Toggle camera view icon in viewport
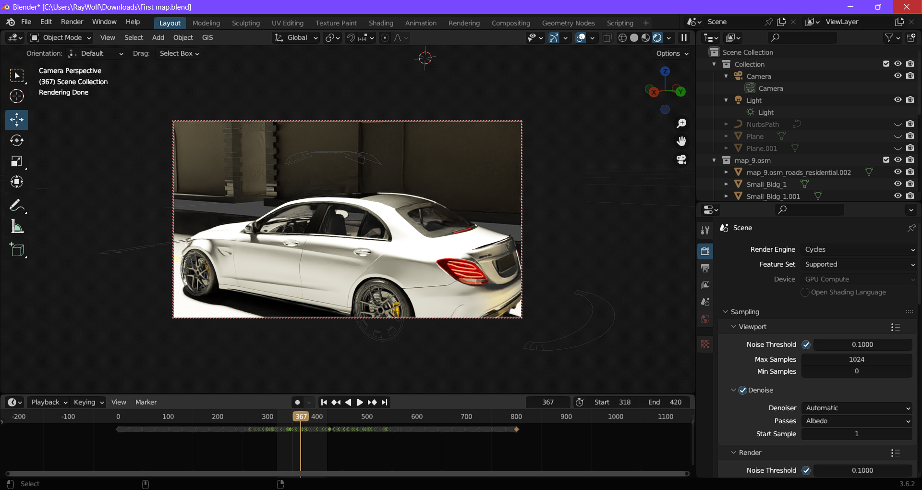This screenshot has width=922, height=490. pyautogui.click(x=681, y=159)
